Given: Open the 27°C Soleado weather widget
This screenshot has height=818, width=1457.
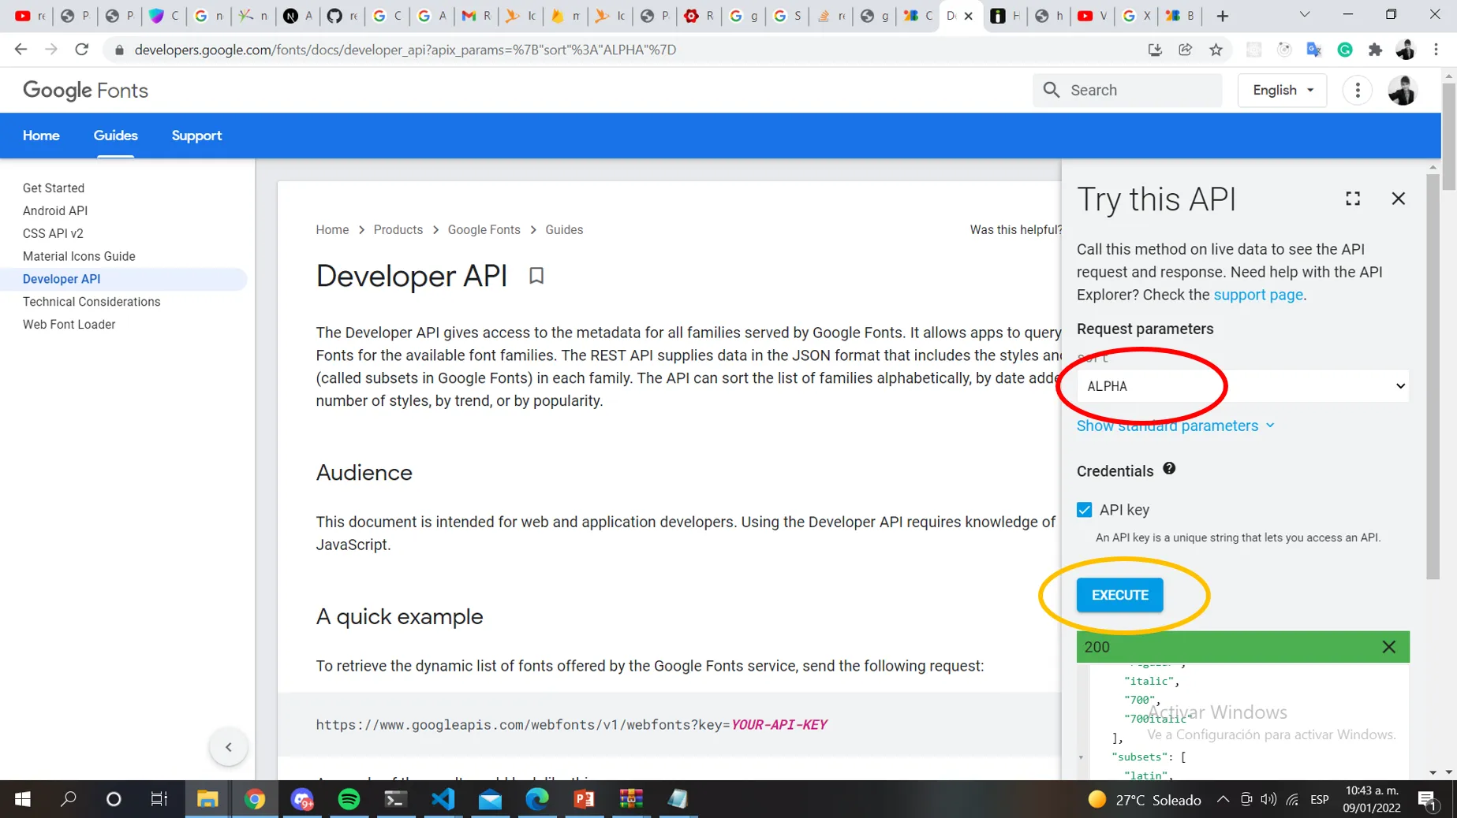Looking at the screenshot, I should pyautogui.click(x=1144, y=800).
